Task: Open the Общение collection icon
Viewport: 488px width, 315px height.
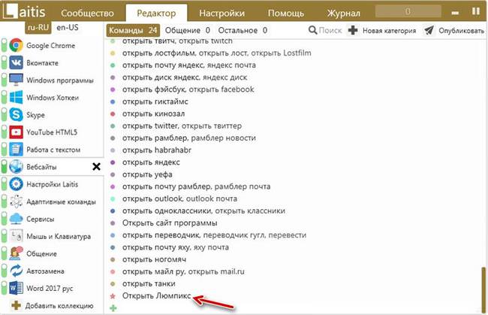Action: [16, 253]
